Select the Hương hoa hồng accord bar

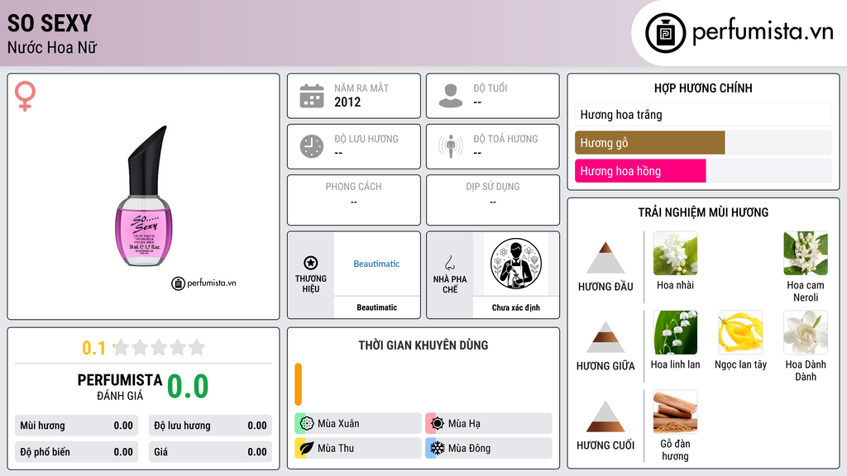[703, 171]
